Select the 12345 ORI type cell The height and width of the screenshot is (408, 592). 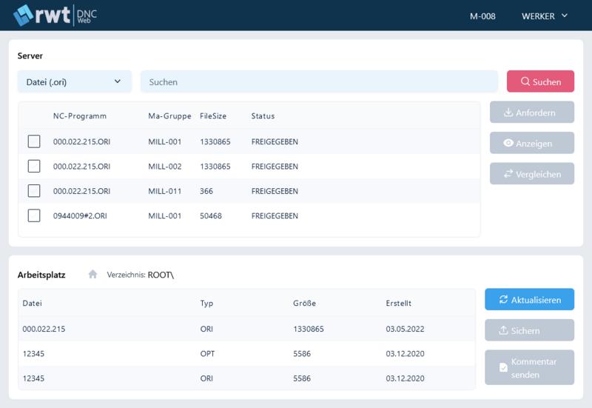[x=206, y=378]
